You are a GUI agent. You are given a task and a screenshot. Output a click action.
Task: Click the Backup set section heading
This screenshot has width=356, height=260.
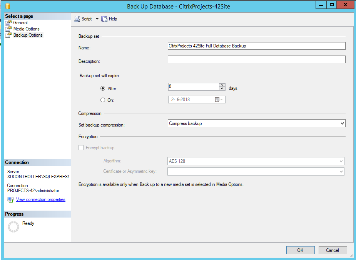[x=89, y=36]
